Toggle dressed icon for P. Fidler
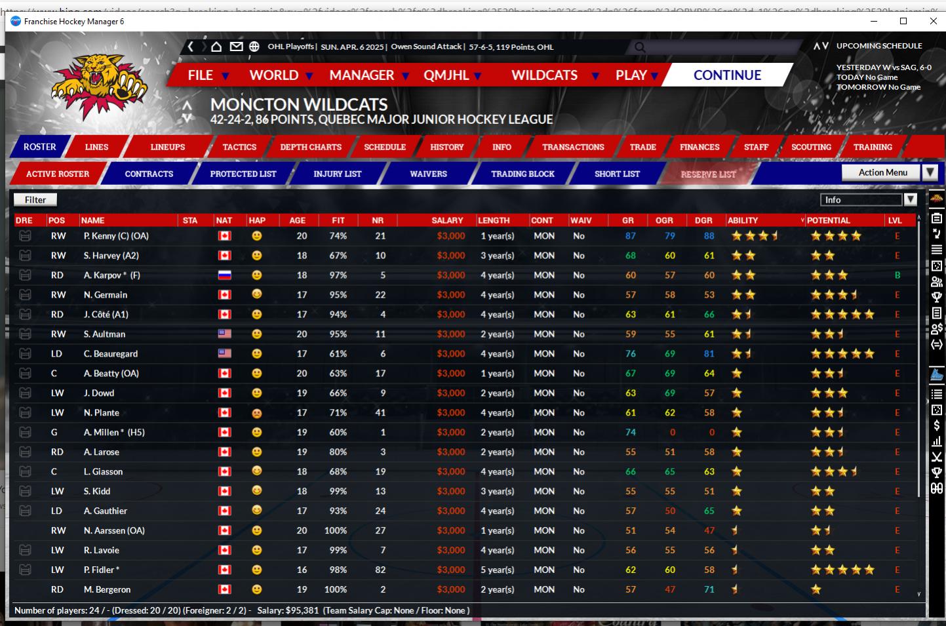Screen dimensions: 946x626 click(25, 570)
